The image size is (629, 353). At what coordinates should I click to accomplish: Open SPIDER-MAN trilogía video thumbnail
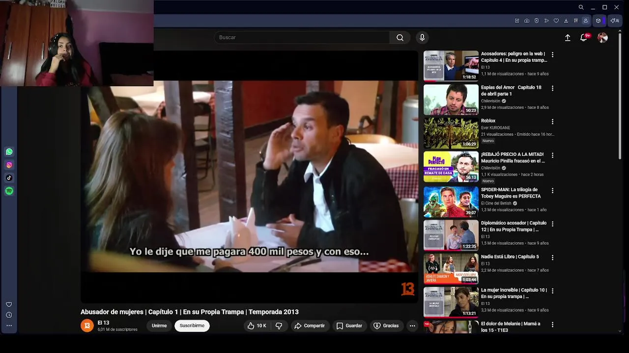(x=451, y=202)
